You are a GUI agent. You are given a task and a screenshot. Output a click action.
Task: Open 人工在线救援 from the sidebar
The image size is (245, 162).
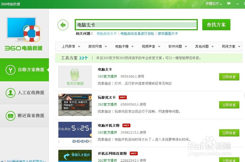click(24, 93)
